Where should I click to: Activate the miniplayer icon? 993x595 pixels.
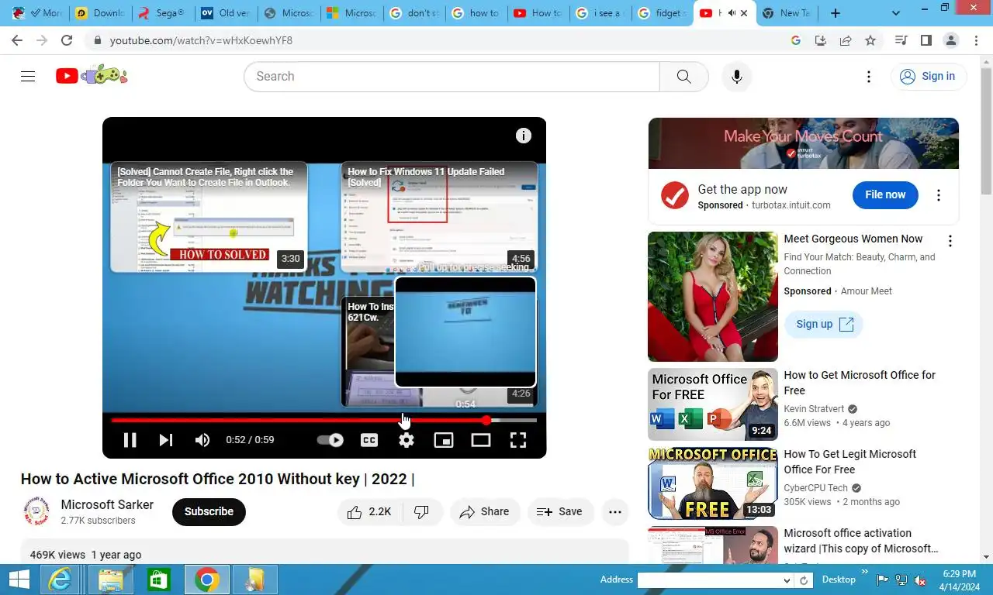pos(444,440)
